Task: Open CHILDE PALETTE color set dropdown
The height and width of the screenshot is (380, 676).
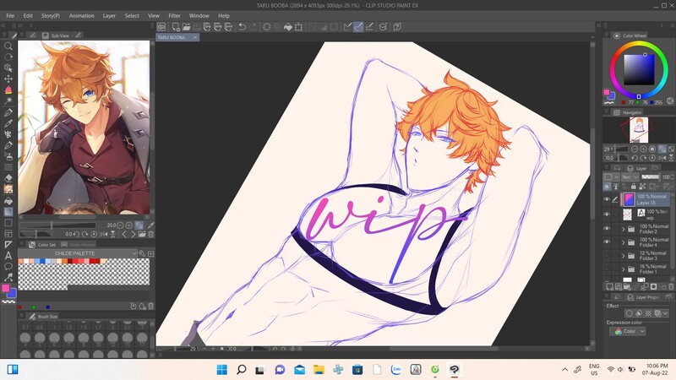Action: pyautogui.click(x=78, y=253)
